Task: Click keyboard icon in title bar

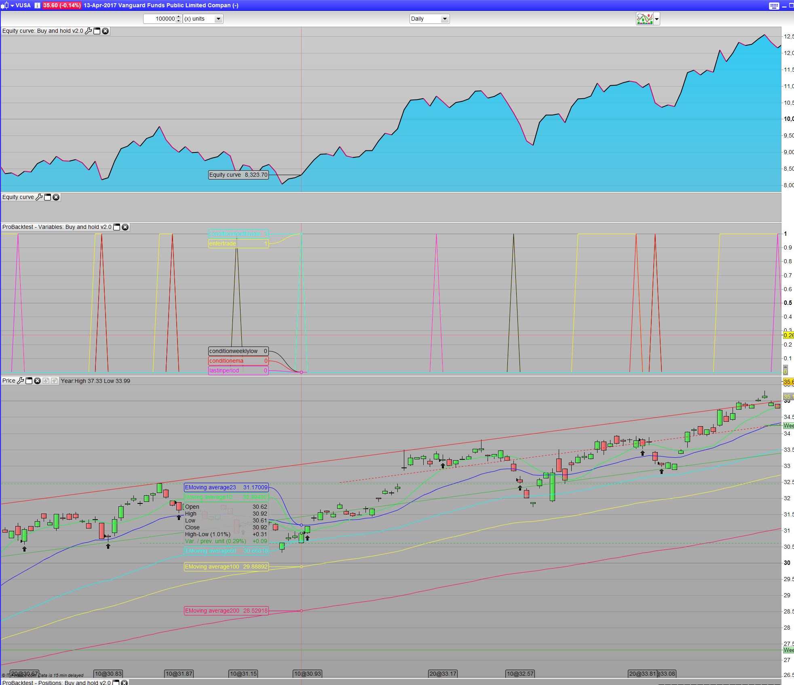Action: point(774,6)
